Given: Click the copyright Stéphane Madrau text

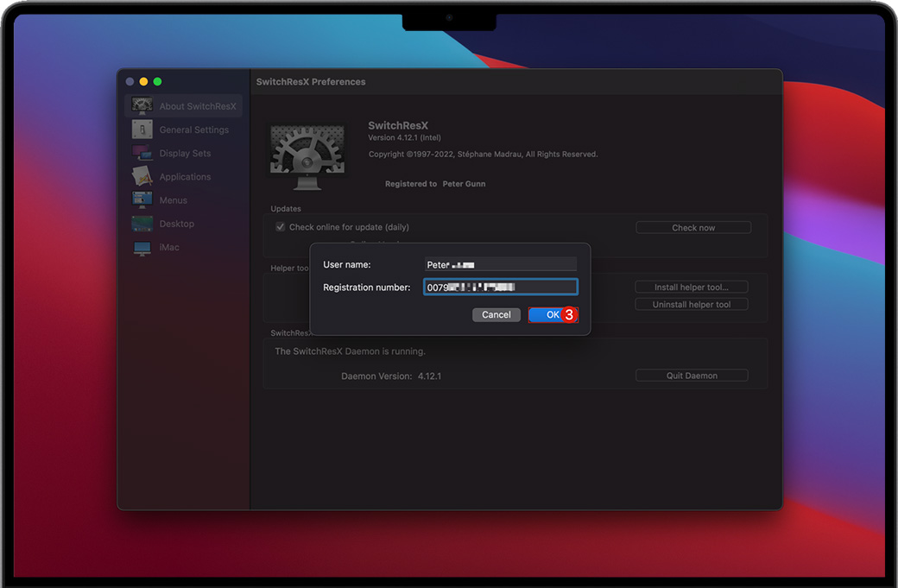Looking at the screenshot, I should click(483, 154).
